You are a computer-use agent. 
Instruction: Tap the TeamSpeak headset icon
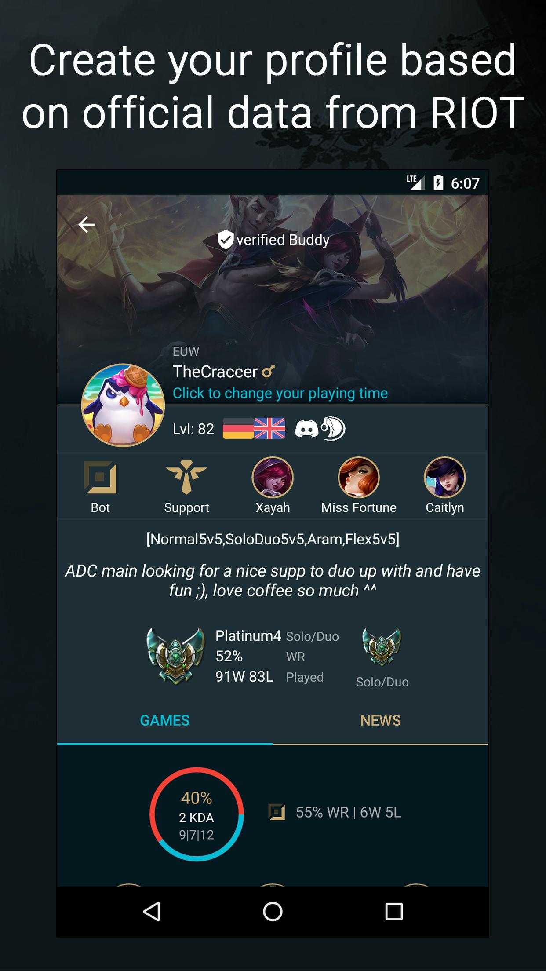point(333,428)
